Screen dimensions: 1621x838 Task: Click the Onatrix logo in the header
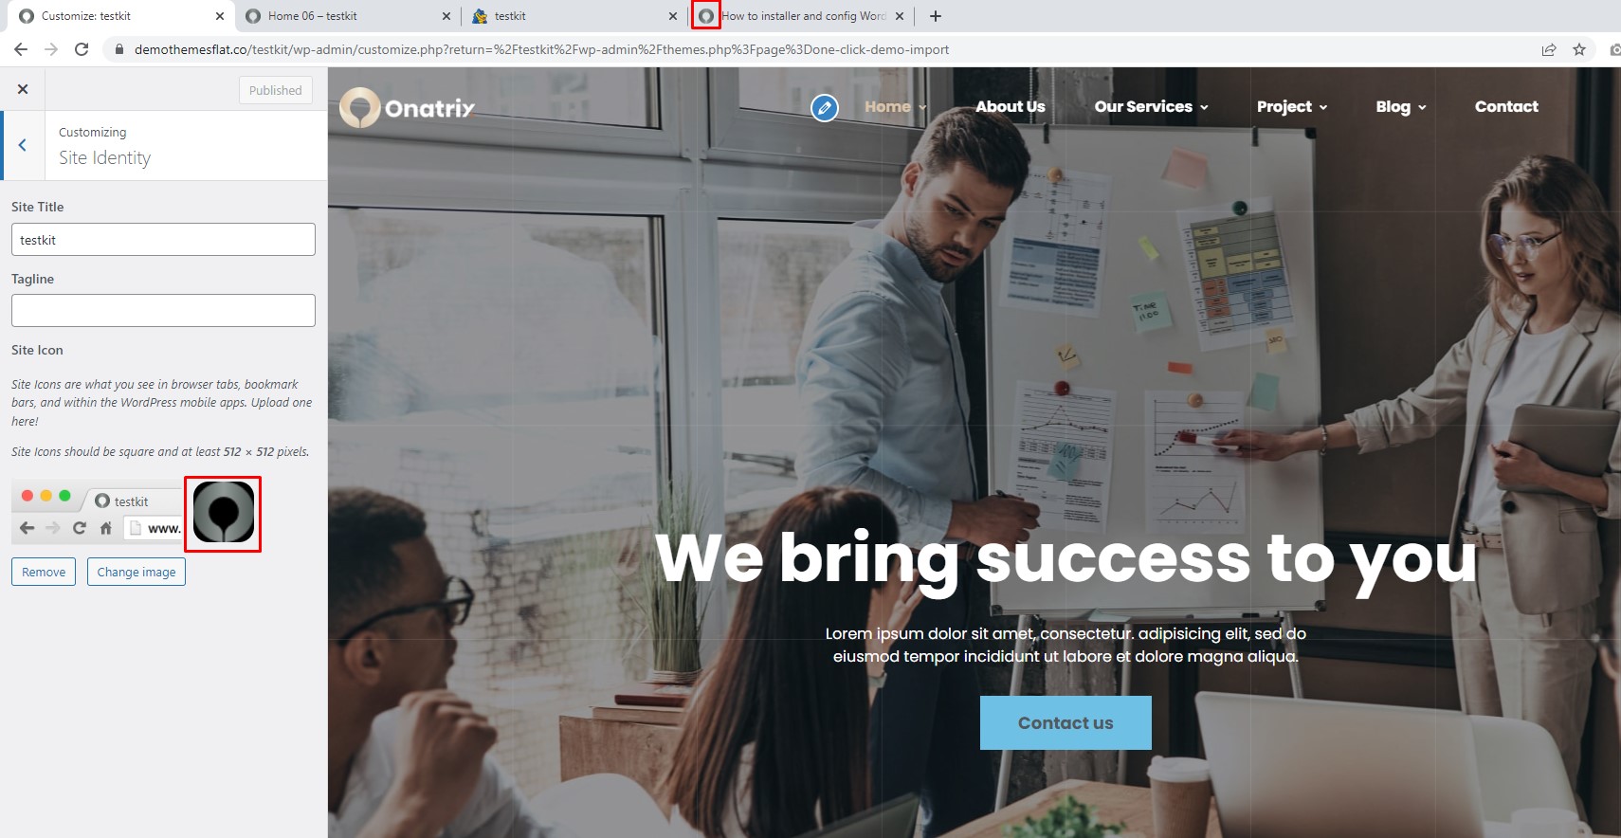click(x=408, y=108)
